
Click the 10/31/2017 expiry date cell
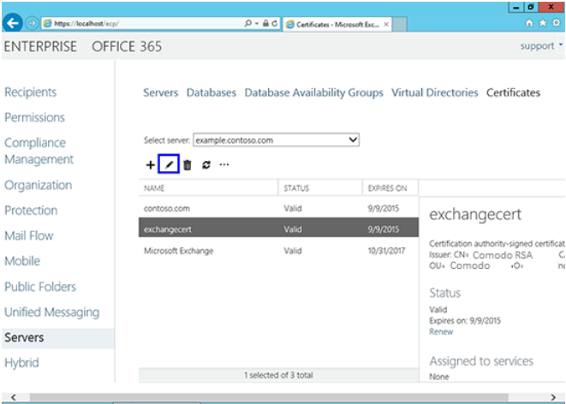pyautogui.click(x=386, y=251)
